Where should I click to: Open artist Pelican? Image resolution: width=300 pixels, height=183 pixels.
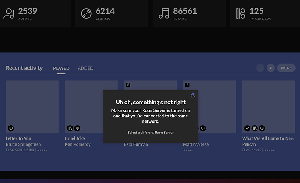click(249, 144)
